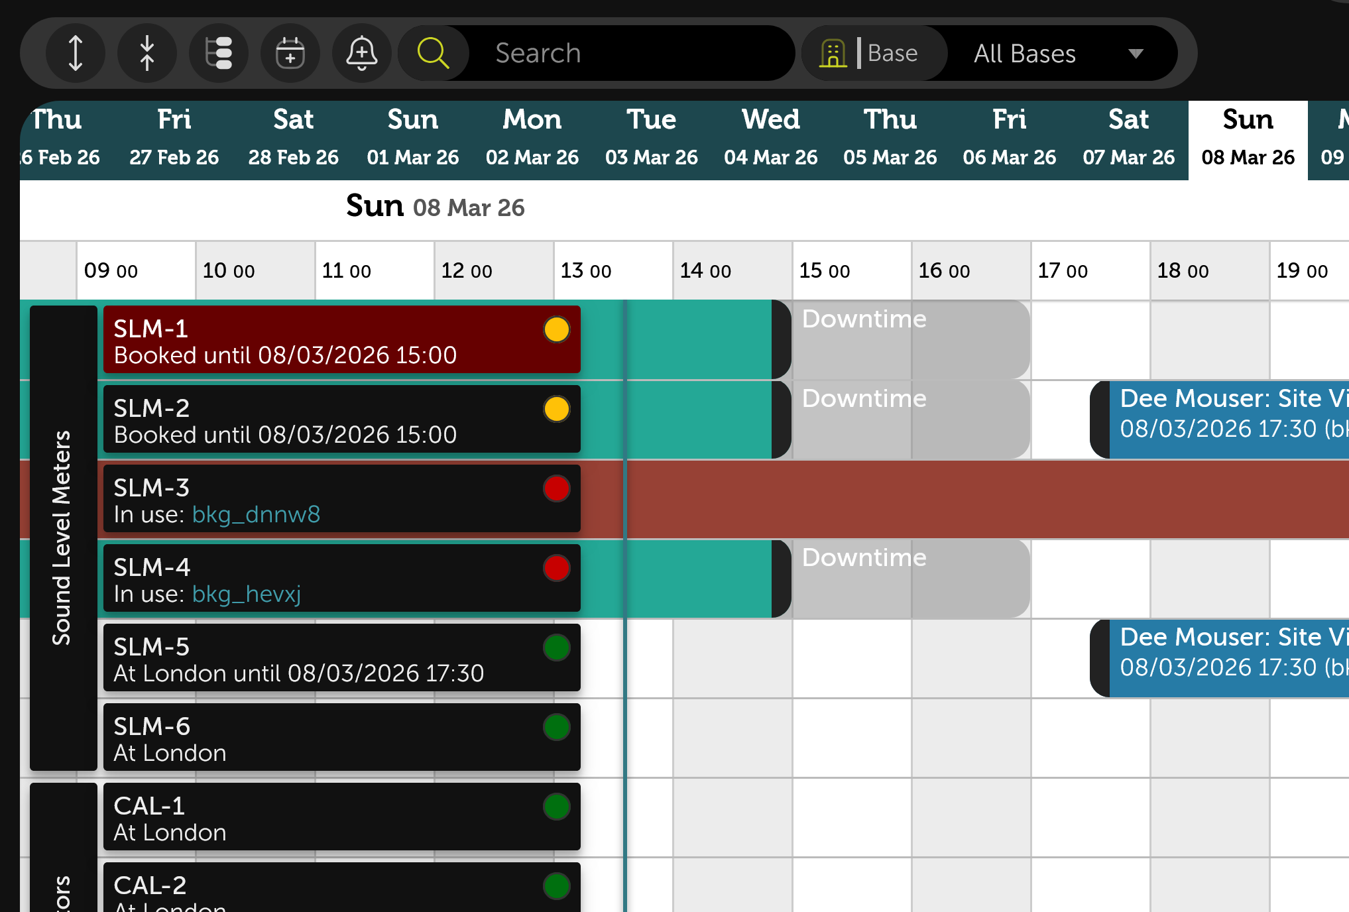Image resolution: width=1349 pixels, height=912 pixels.
Task: Select the collapse rows icon
Action: point(147,53)
